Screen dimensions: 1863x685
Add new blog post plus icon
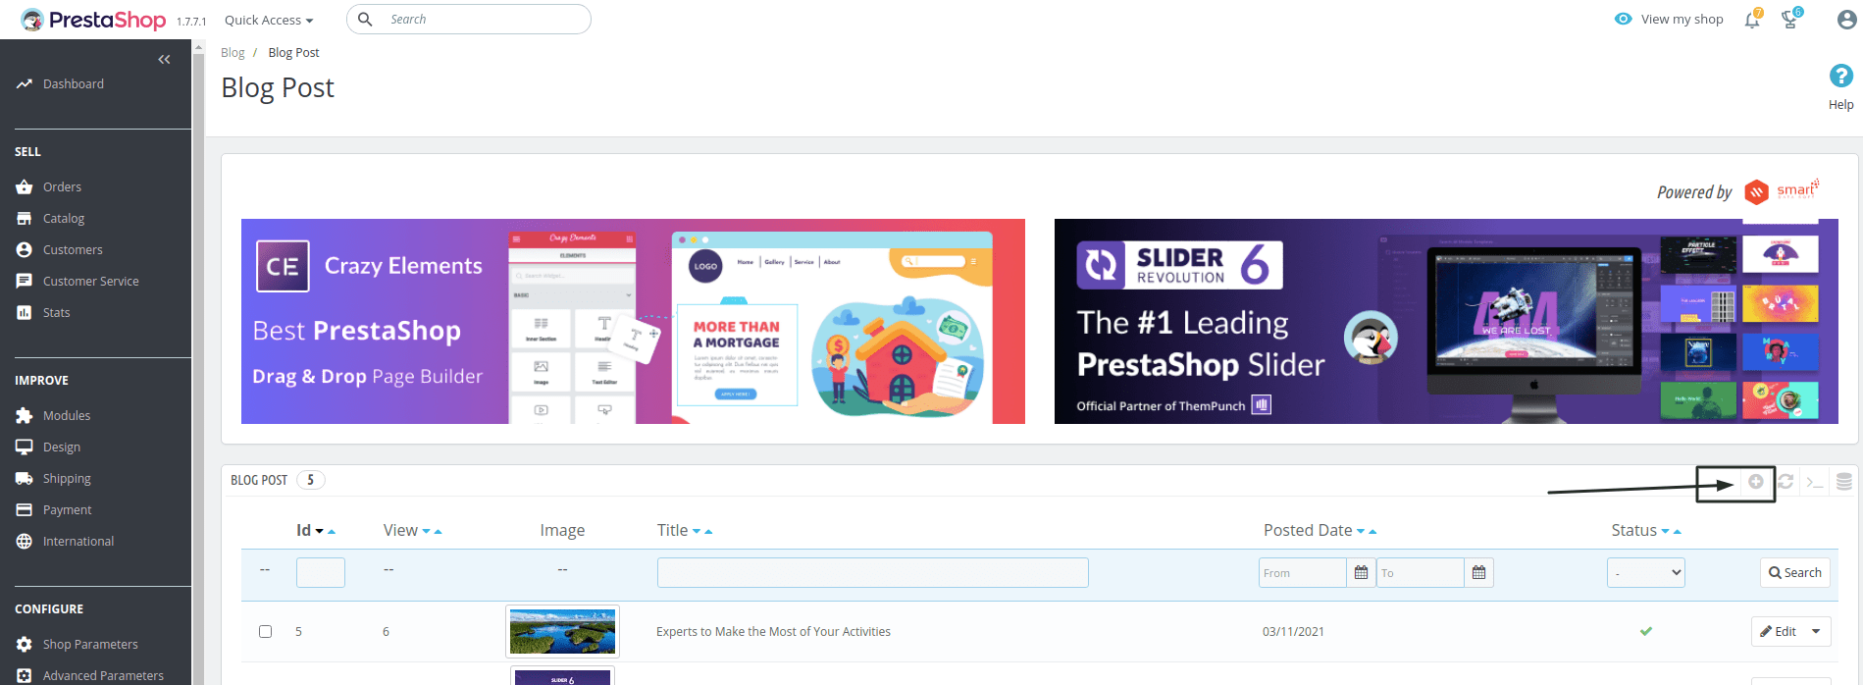(1756, 481)
